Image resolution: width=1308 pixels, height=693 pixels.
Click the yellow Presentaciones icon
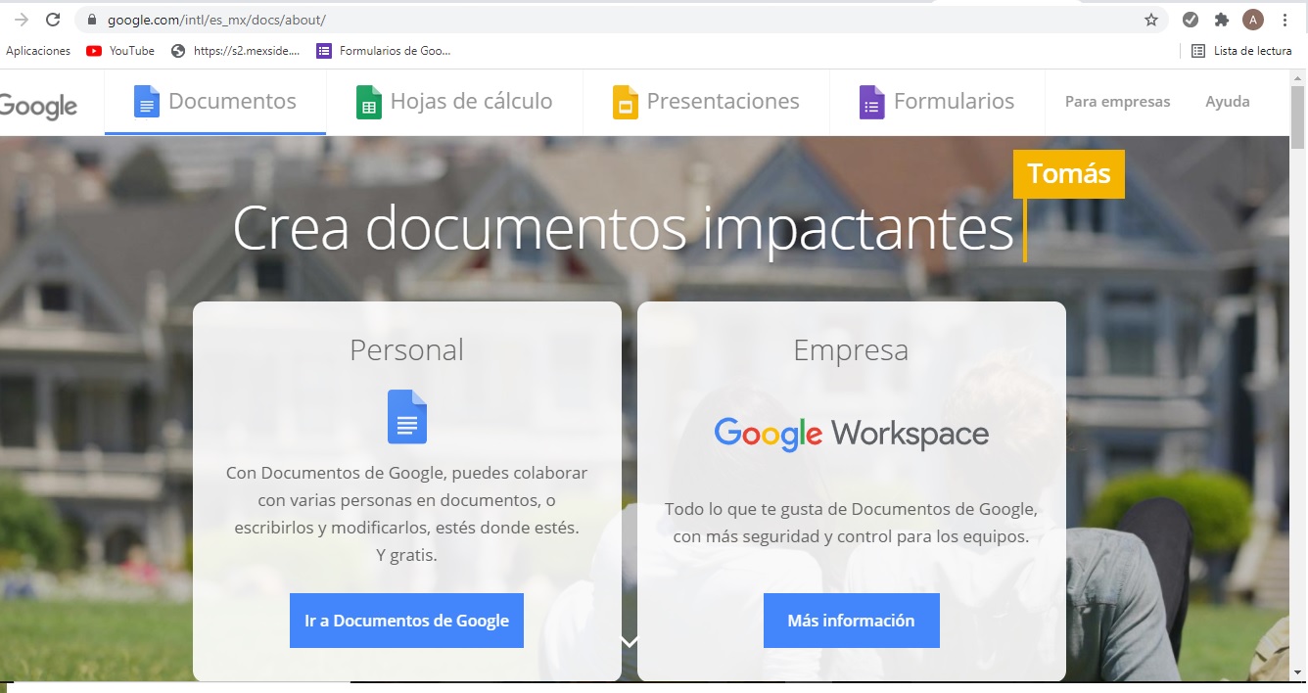click(x=626, y=102)
